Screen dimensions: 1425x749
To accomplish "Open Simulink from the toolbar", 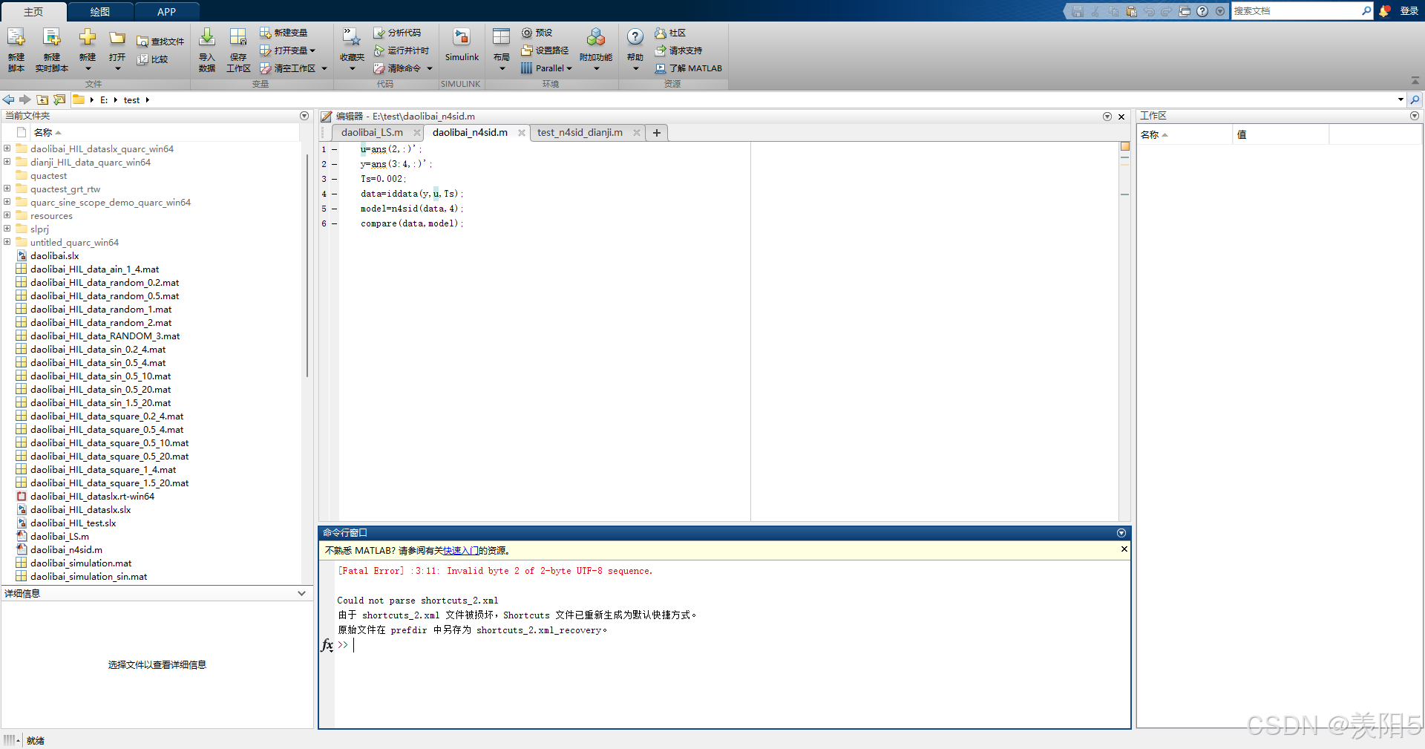I will pyautogui.click(x=462, y=46).
